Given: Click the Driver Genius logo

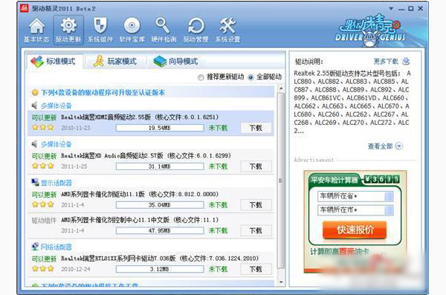Looking at the screenshot, I should [371, 30].
